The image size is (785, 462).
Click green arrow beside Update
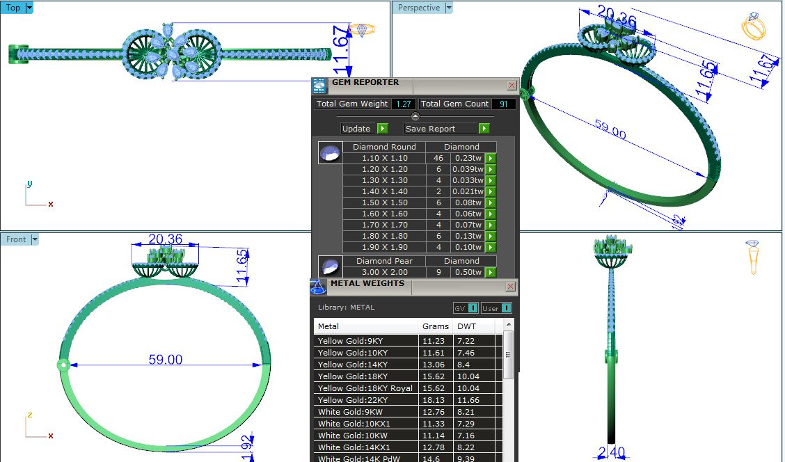pyautogui.click(x=382, y=129)
